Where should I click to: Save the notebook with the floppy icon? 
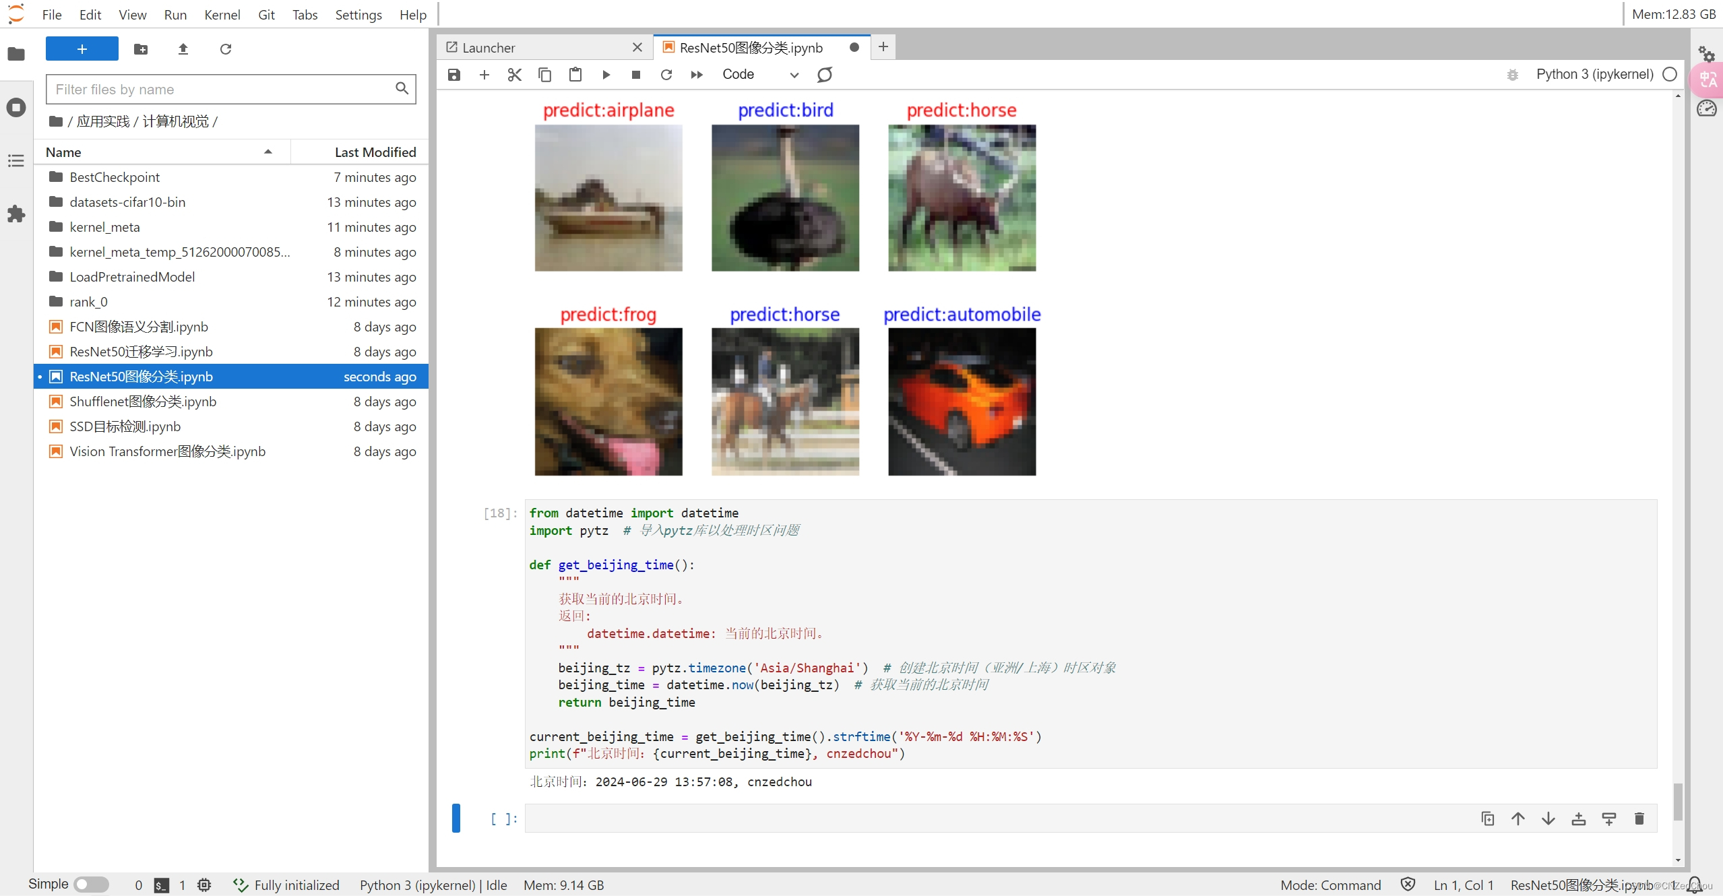point(453,75)
